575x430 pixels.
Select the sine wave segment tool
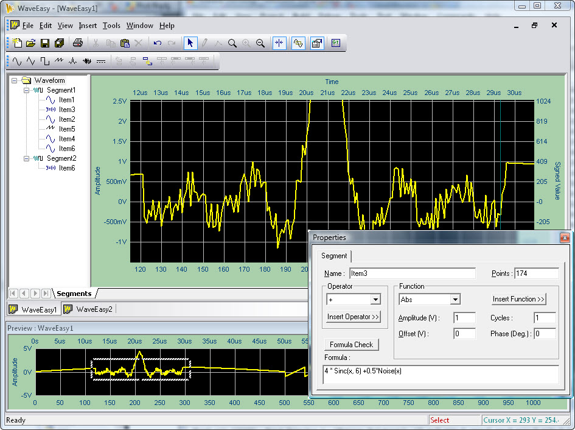coord(16,61)
